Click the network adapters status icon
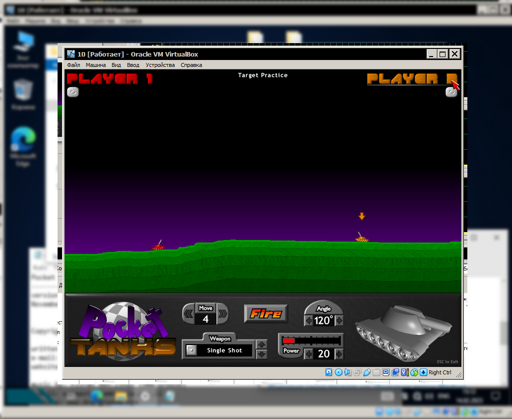 click(358, 372)
